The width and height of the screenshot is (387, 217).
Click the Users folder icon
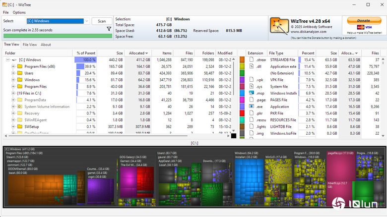tap(20, 73)
